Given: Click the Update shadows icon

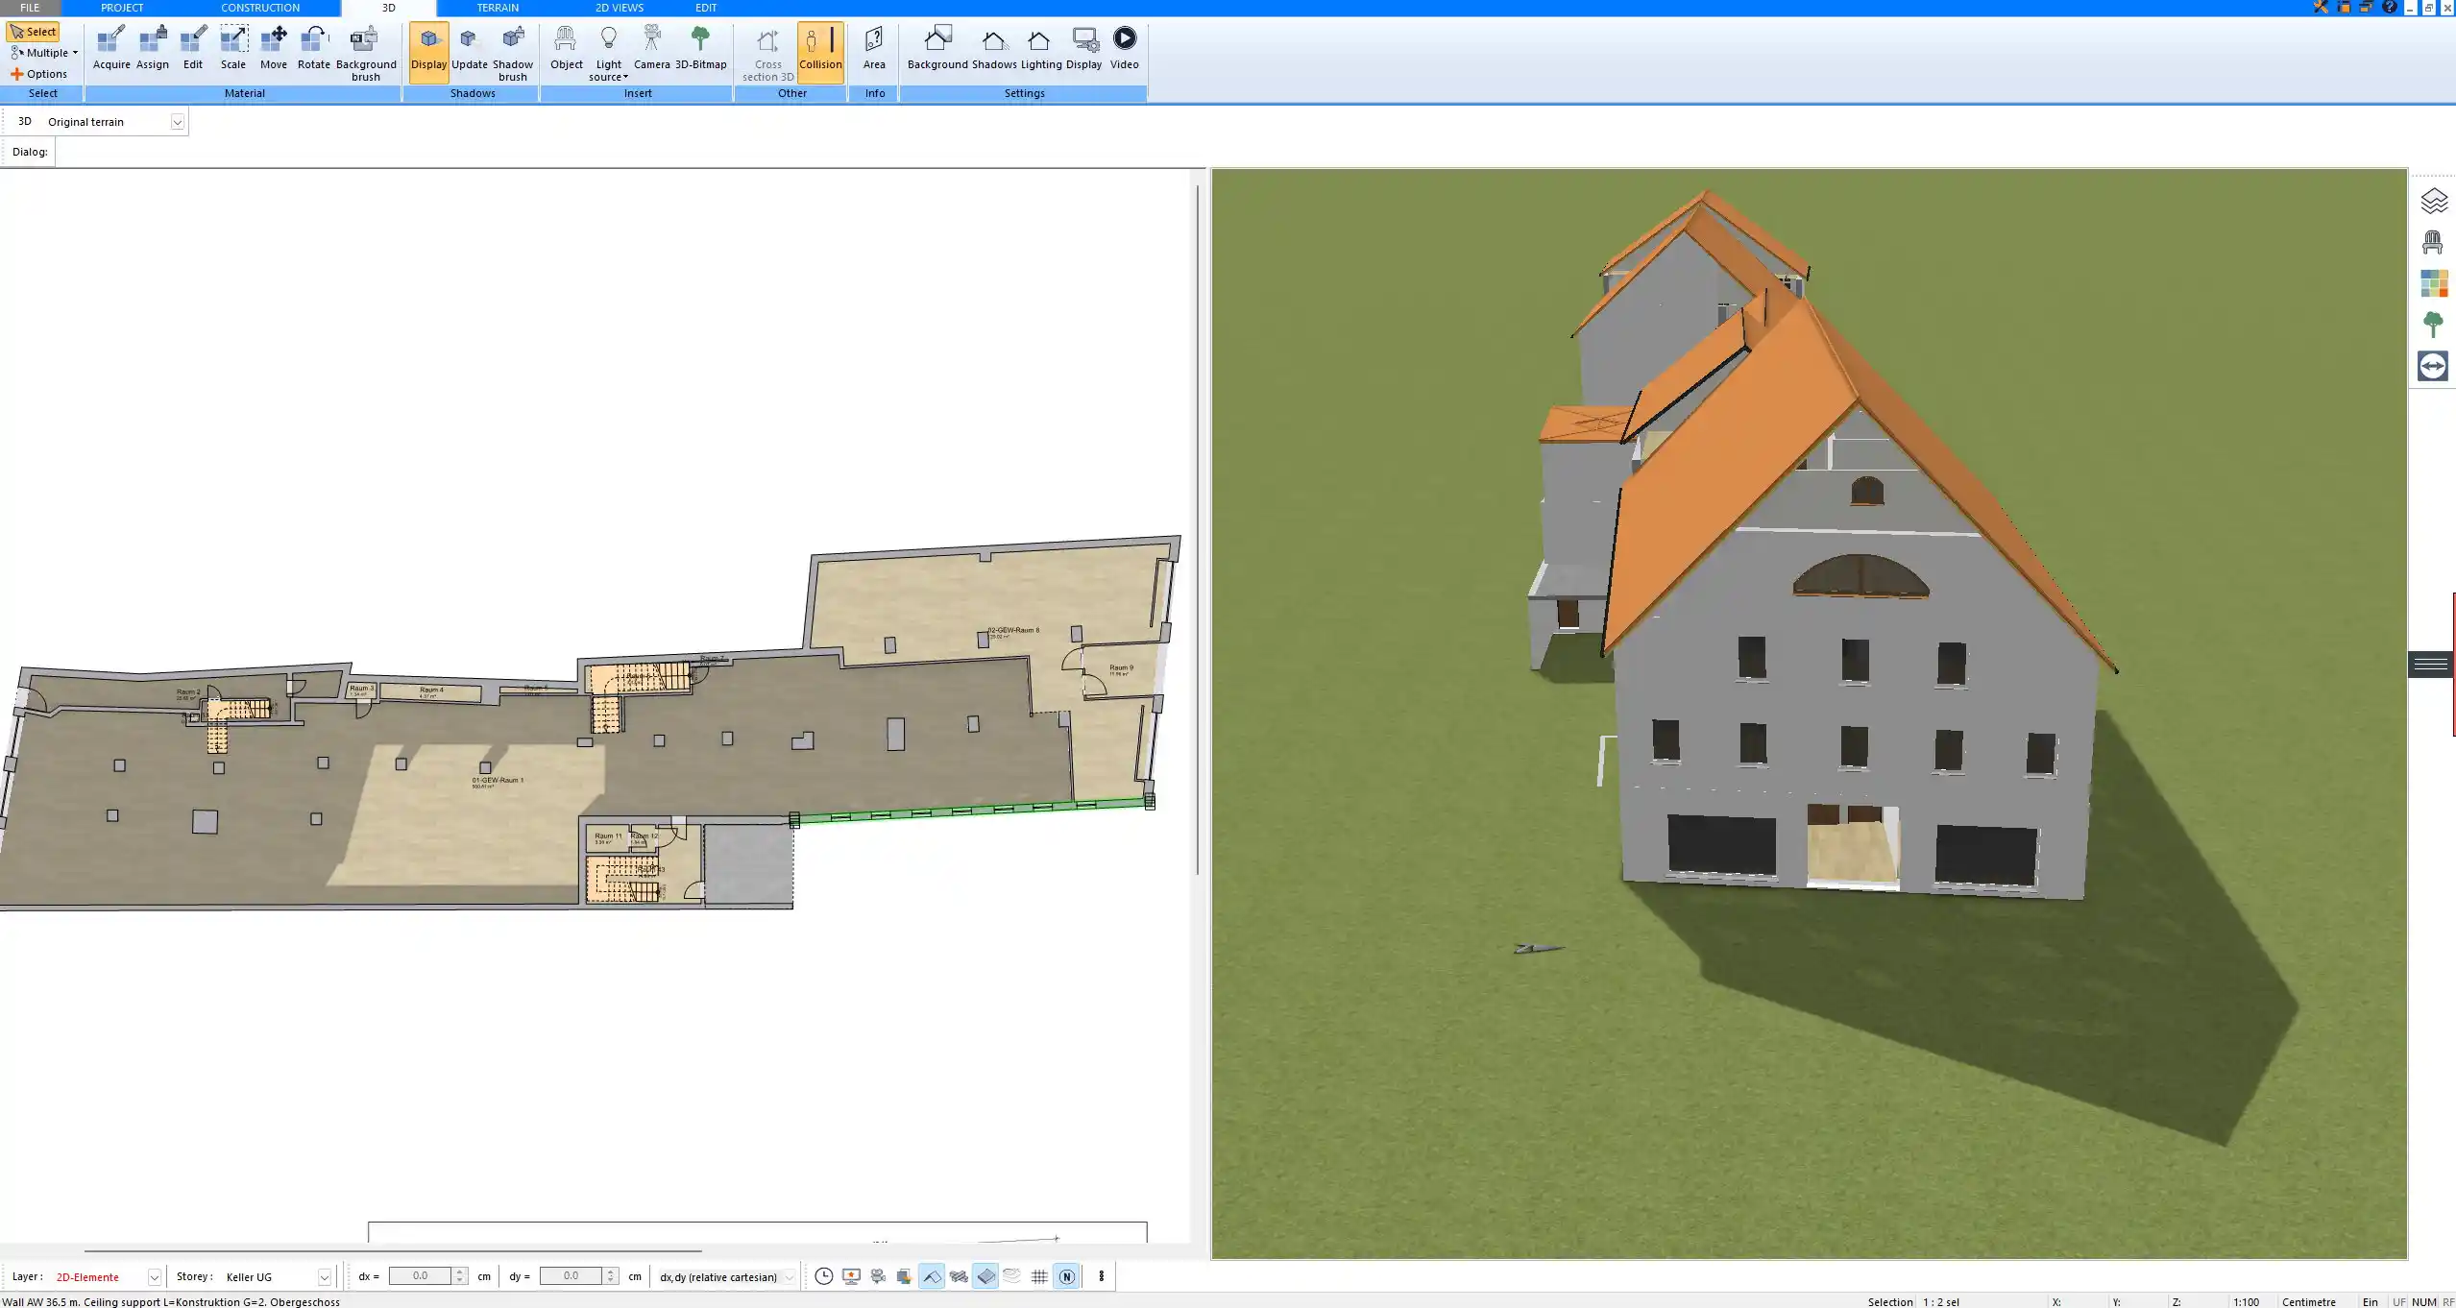Looking at the screenshot, I should click(469, 48).
